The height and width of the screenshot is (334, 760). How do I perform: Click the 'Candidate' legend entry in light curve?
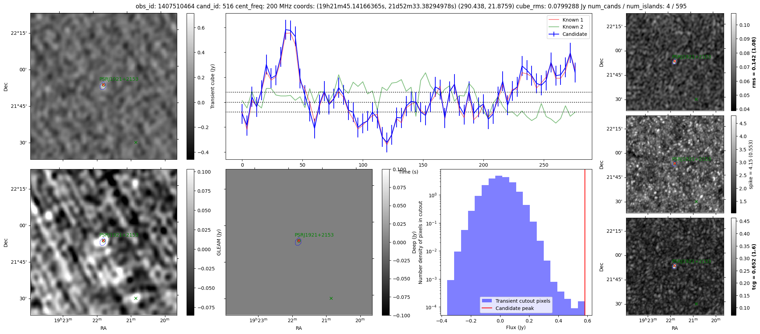574,34
